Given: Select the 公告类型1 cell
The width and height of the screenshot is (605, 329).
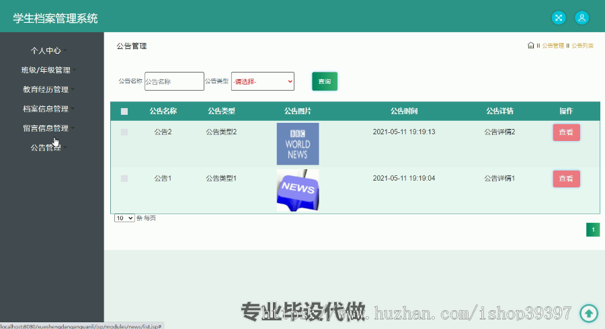Looking at the screenshot, I should pyautogui.click(x=221, y=178).
